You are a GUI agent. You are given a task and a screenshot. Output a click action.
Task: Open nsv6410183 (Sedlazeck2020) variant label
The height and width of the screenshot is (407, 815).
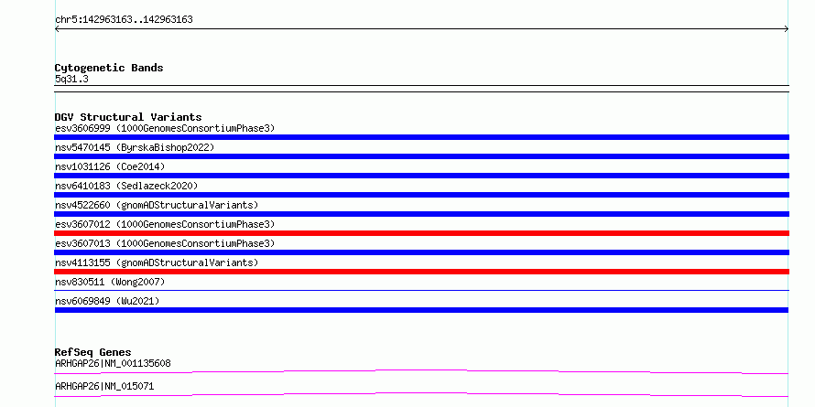[126, 186]
